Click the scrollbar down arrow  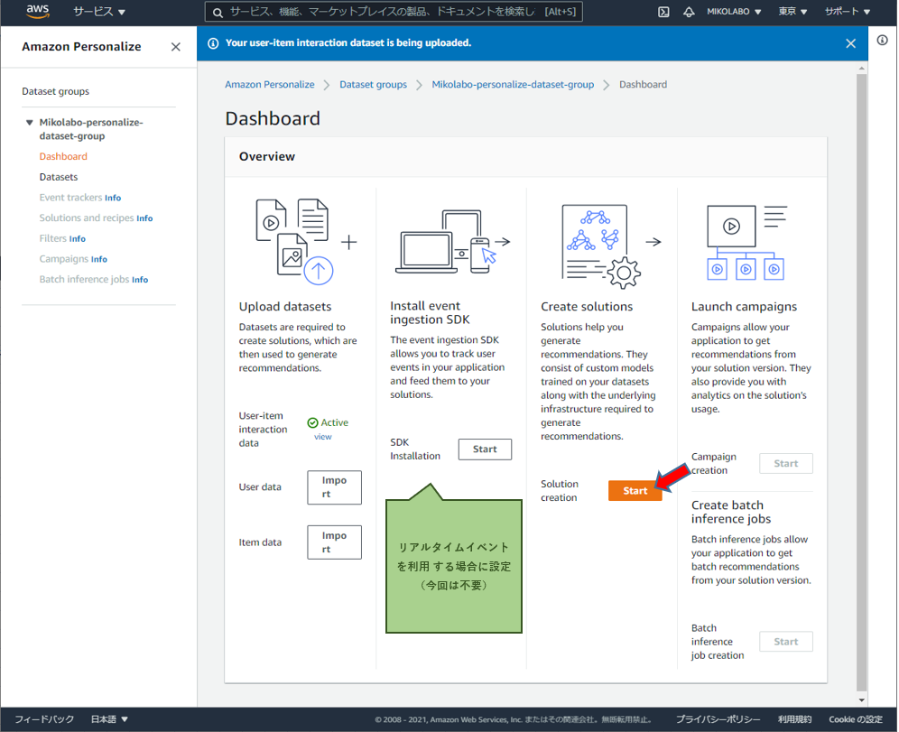coord(862,700)
